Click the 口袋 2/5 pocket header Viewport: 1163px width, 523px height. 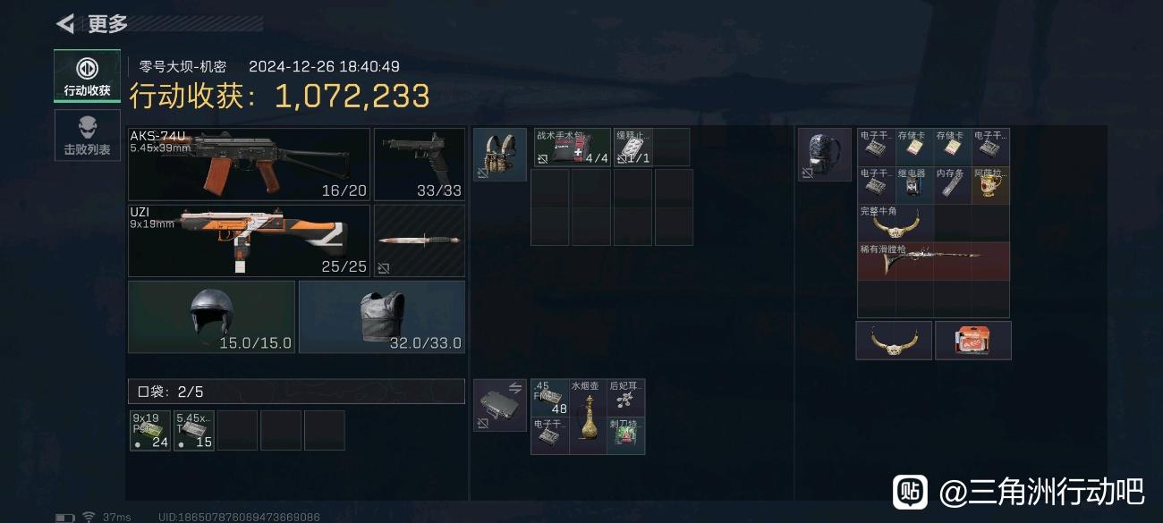pos(296,392)
